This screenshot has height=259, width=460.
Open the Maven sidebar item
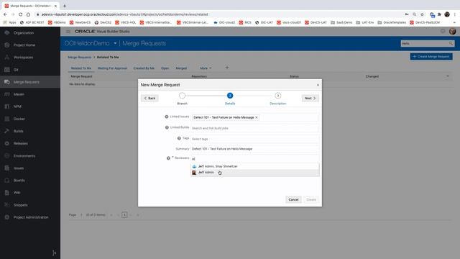point(19,94)
